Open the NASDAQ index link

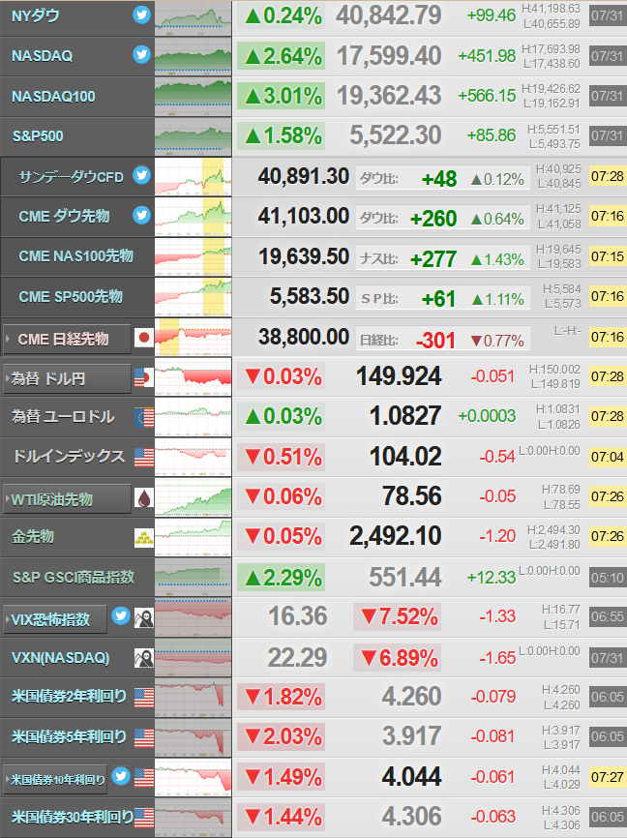coord(43,55)
